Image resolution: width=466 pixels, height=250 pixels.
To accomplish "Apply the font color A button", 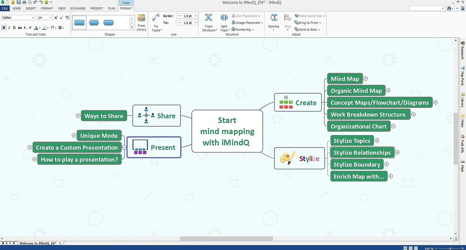I will [x=36, y=28].
